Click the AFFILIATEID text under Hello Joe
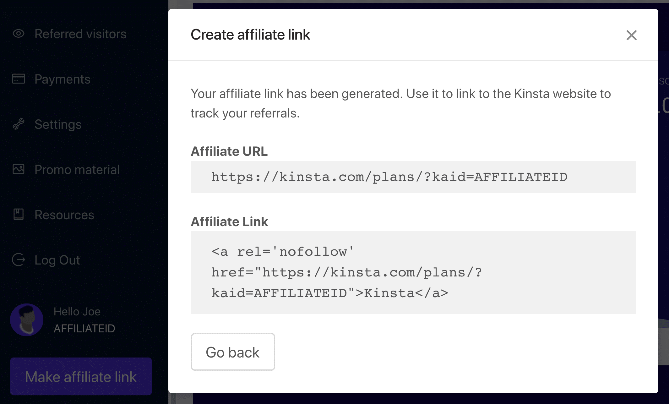 click(84, 329)
